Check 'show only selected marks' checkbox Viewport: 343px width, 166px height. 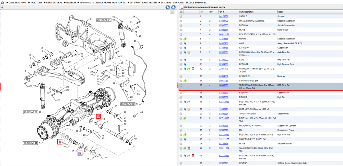coord(182,7)
